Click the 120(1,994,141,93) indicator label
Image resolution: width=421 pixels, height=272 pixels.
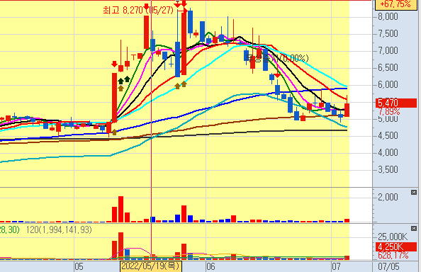(59, 229)
